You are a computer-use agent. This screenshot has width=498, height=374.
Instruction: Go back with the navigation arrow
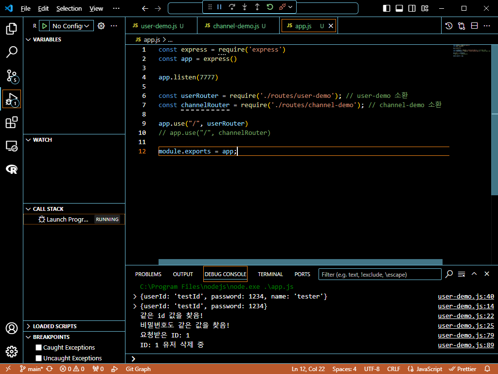coord(145,9)
